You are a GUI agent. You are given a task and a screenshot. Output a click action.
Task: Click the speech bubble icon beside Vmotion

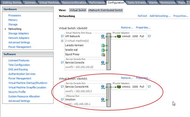[x=62, y=99]
